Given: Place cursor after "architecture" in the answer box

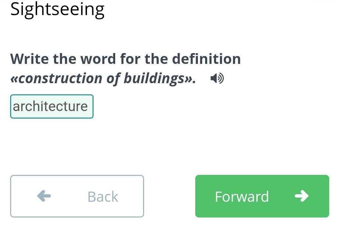Looking at the screenshot, I should [88, 106].
